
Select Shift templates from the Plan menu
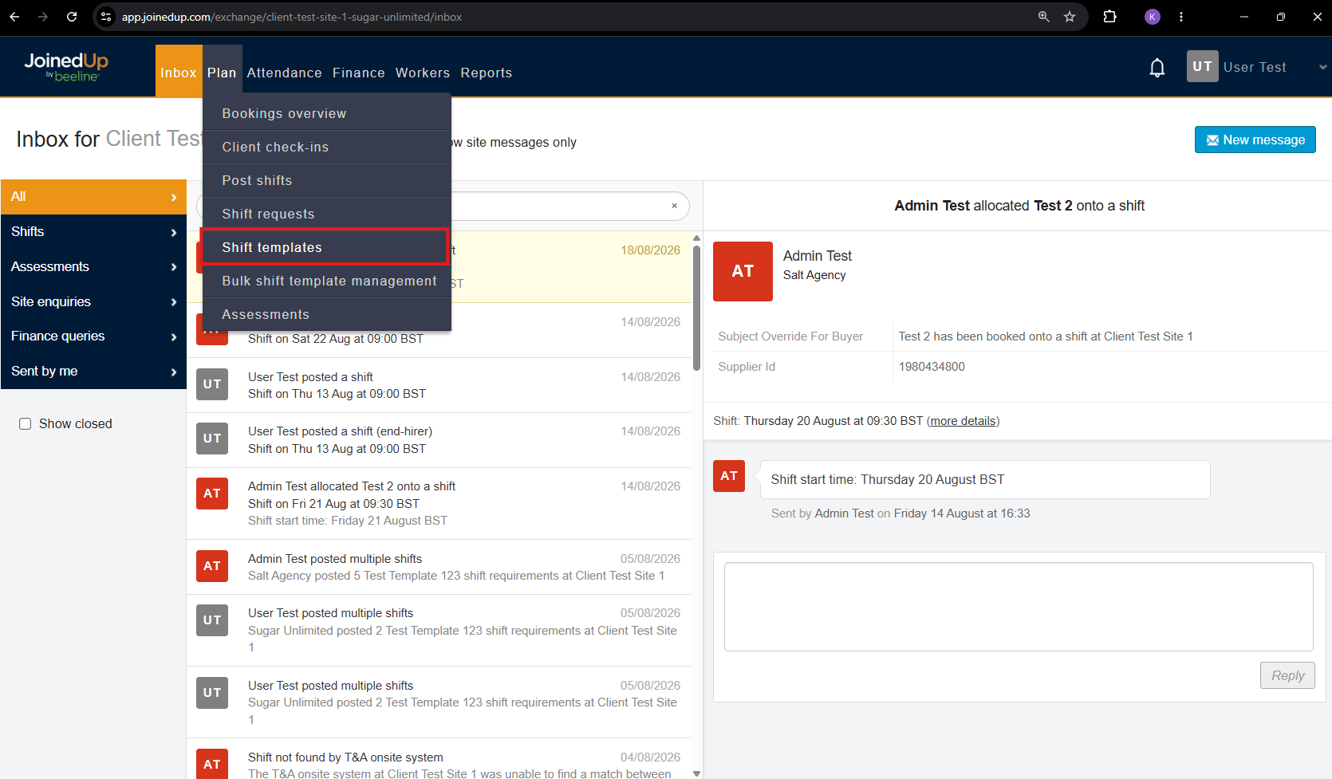325,247
